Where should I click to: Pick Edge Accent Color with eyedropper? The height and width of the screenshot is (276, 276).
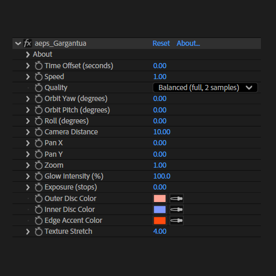(177, 221)
